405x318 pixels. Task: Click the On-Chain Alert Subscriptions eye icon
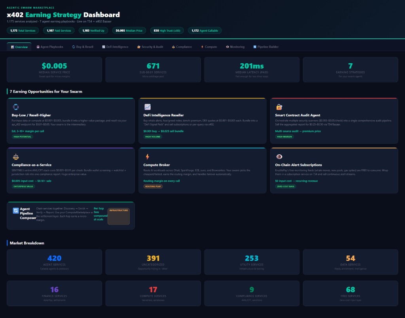(280, 157)
